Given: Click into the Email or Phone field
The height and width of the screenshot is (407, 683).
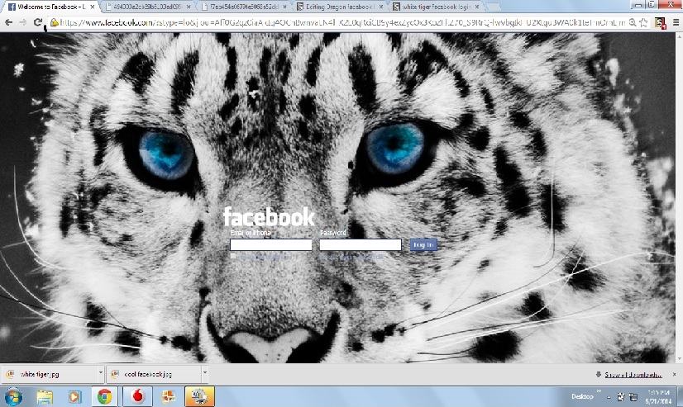Looking at the screenshot, I should click(271, 245).
